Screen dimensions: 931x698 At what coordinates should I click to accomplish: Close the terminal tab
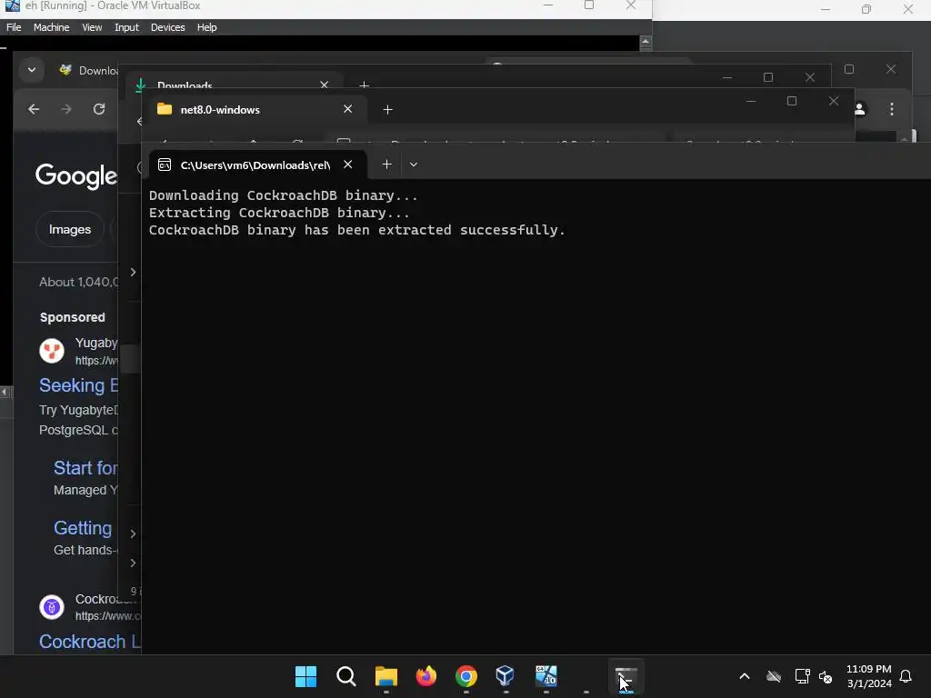(348, 165)
